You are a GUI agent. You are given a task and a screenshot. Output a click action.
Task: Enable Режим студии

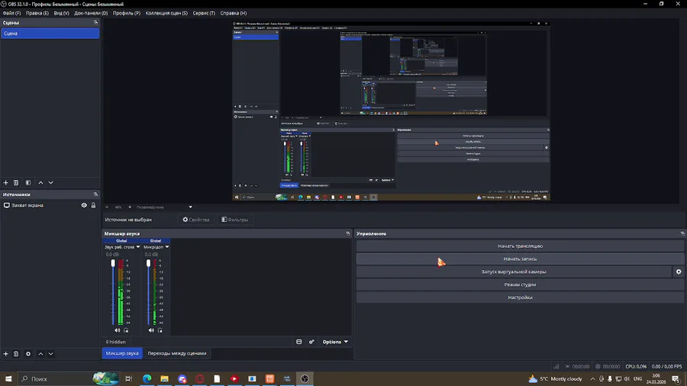click(520, 285)
